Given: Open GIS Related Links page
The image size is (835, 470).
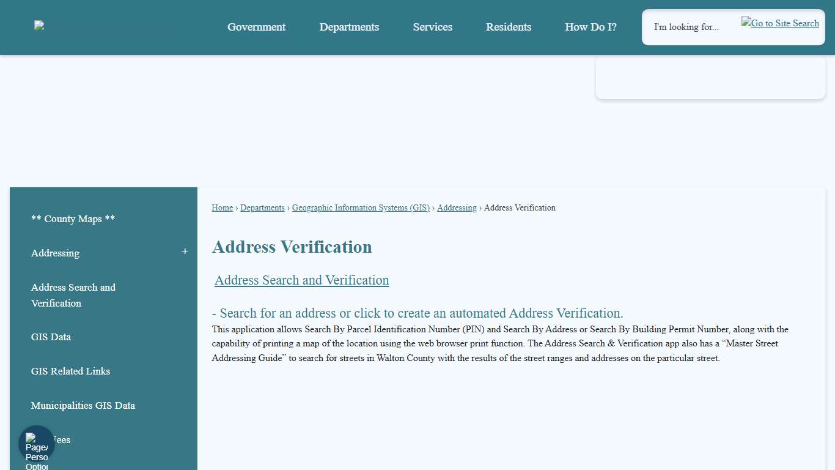Looking at the screenshot, I should tap(70, 371).
